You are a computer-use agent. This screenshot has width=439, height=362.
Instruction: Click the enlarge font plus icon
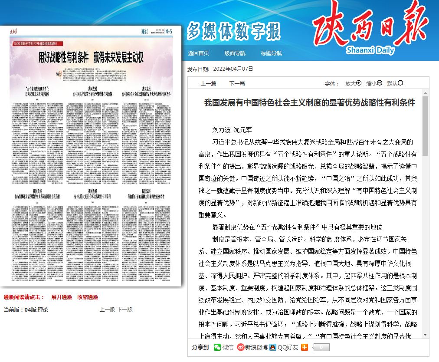[359, 83]
